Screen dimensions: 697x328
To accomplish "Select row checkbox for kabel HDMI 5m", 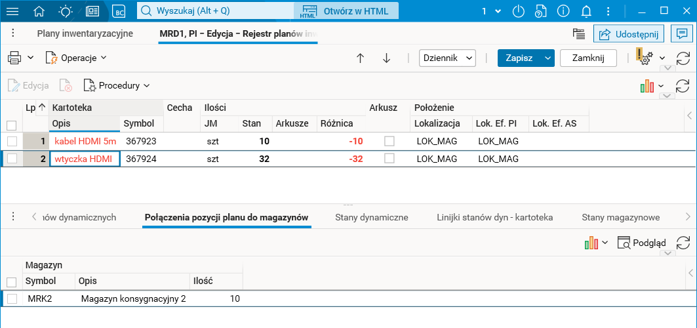I will pos(12,141).
